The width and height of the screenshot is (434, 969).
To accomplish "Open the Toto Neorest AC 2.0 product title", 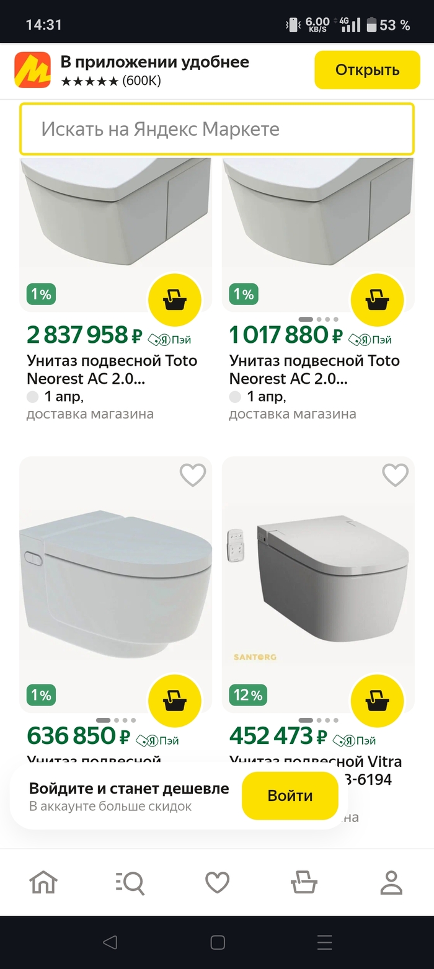I will tap(112, 369).
